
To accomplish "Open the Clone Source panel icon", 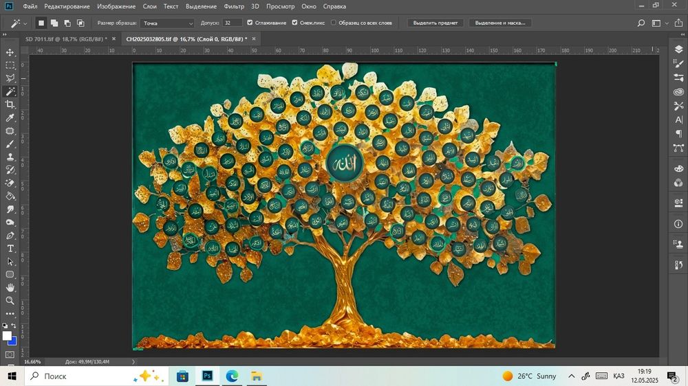I will (x=678, y=244).
